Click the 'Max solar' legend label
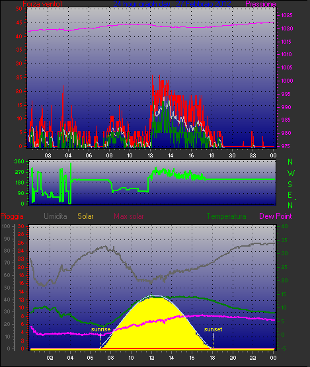This screenshot has width=310, height=367. tap(129, 216)
